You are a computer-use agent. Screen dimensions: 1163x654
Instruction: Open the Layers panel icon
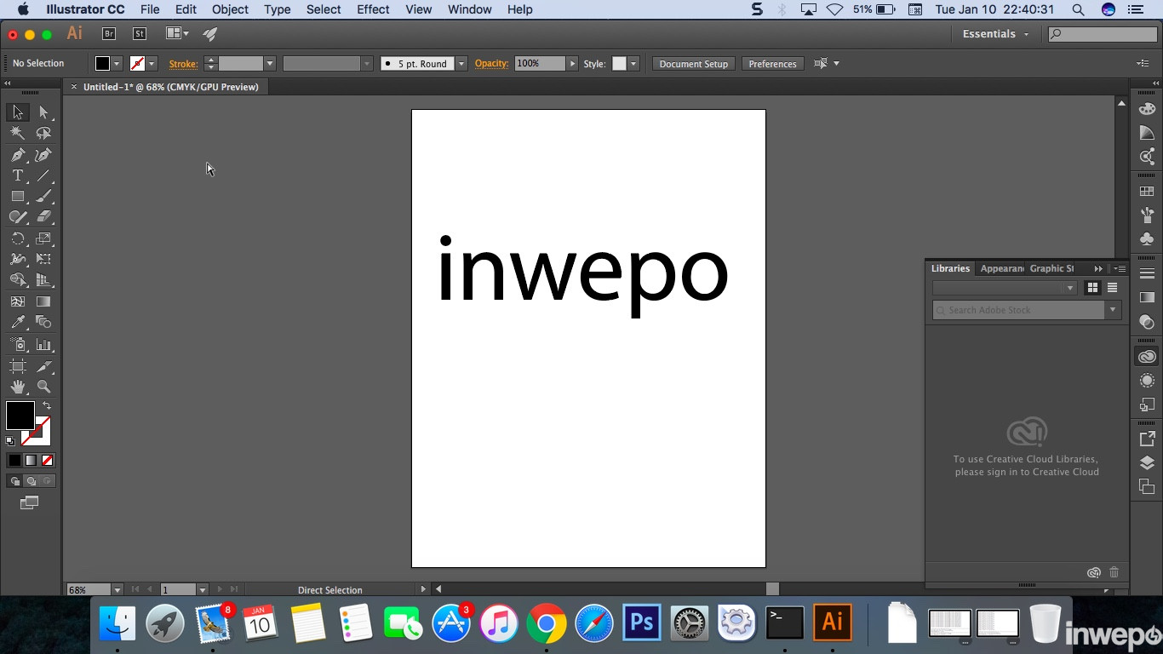pyautogui.click(x=1147, y=462)
